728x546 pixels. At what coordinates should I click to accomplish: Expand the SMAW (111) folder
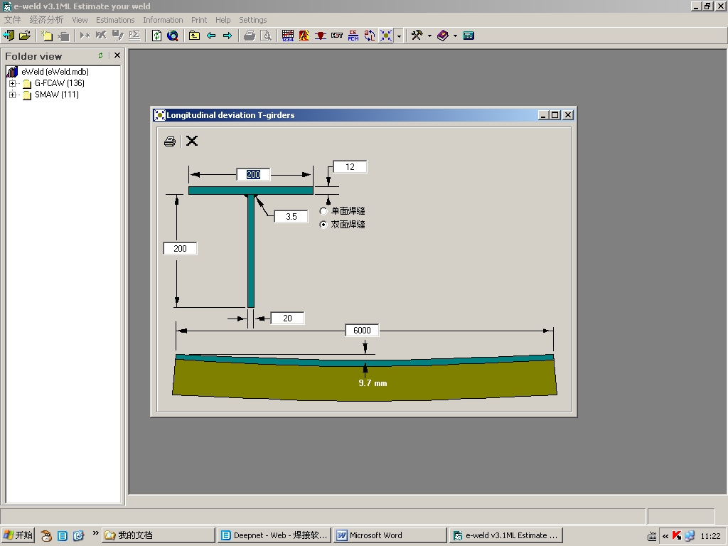pyautogui.click(x=12, y=95)
